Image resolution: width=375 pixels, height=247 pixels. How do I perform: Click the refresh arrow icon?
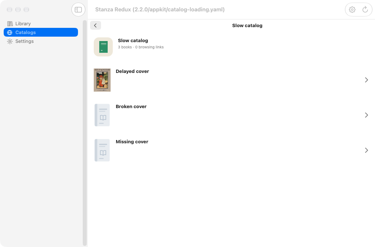365,10
